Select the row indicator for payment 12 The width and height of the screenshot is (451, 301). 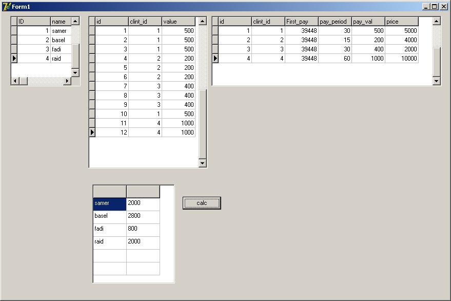click(x=92, y=132)
